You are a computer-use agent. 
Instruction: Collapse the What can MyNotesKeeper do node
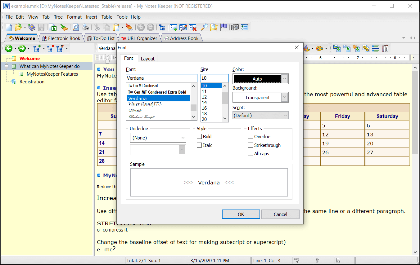[7, 66]
